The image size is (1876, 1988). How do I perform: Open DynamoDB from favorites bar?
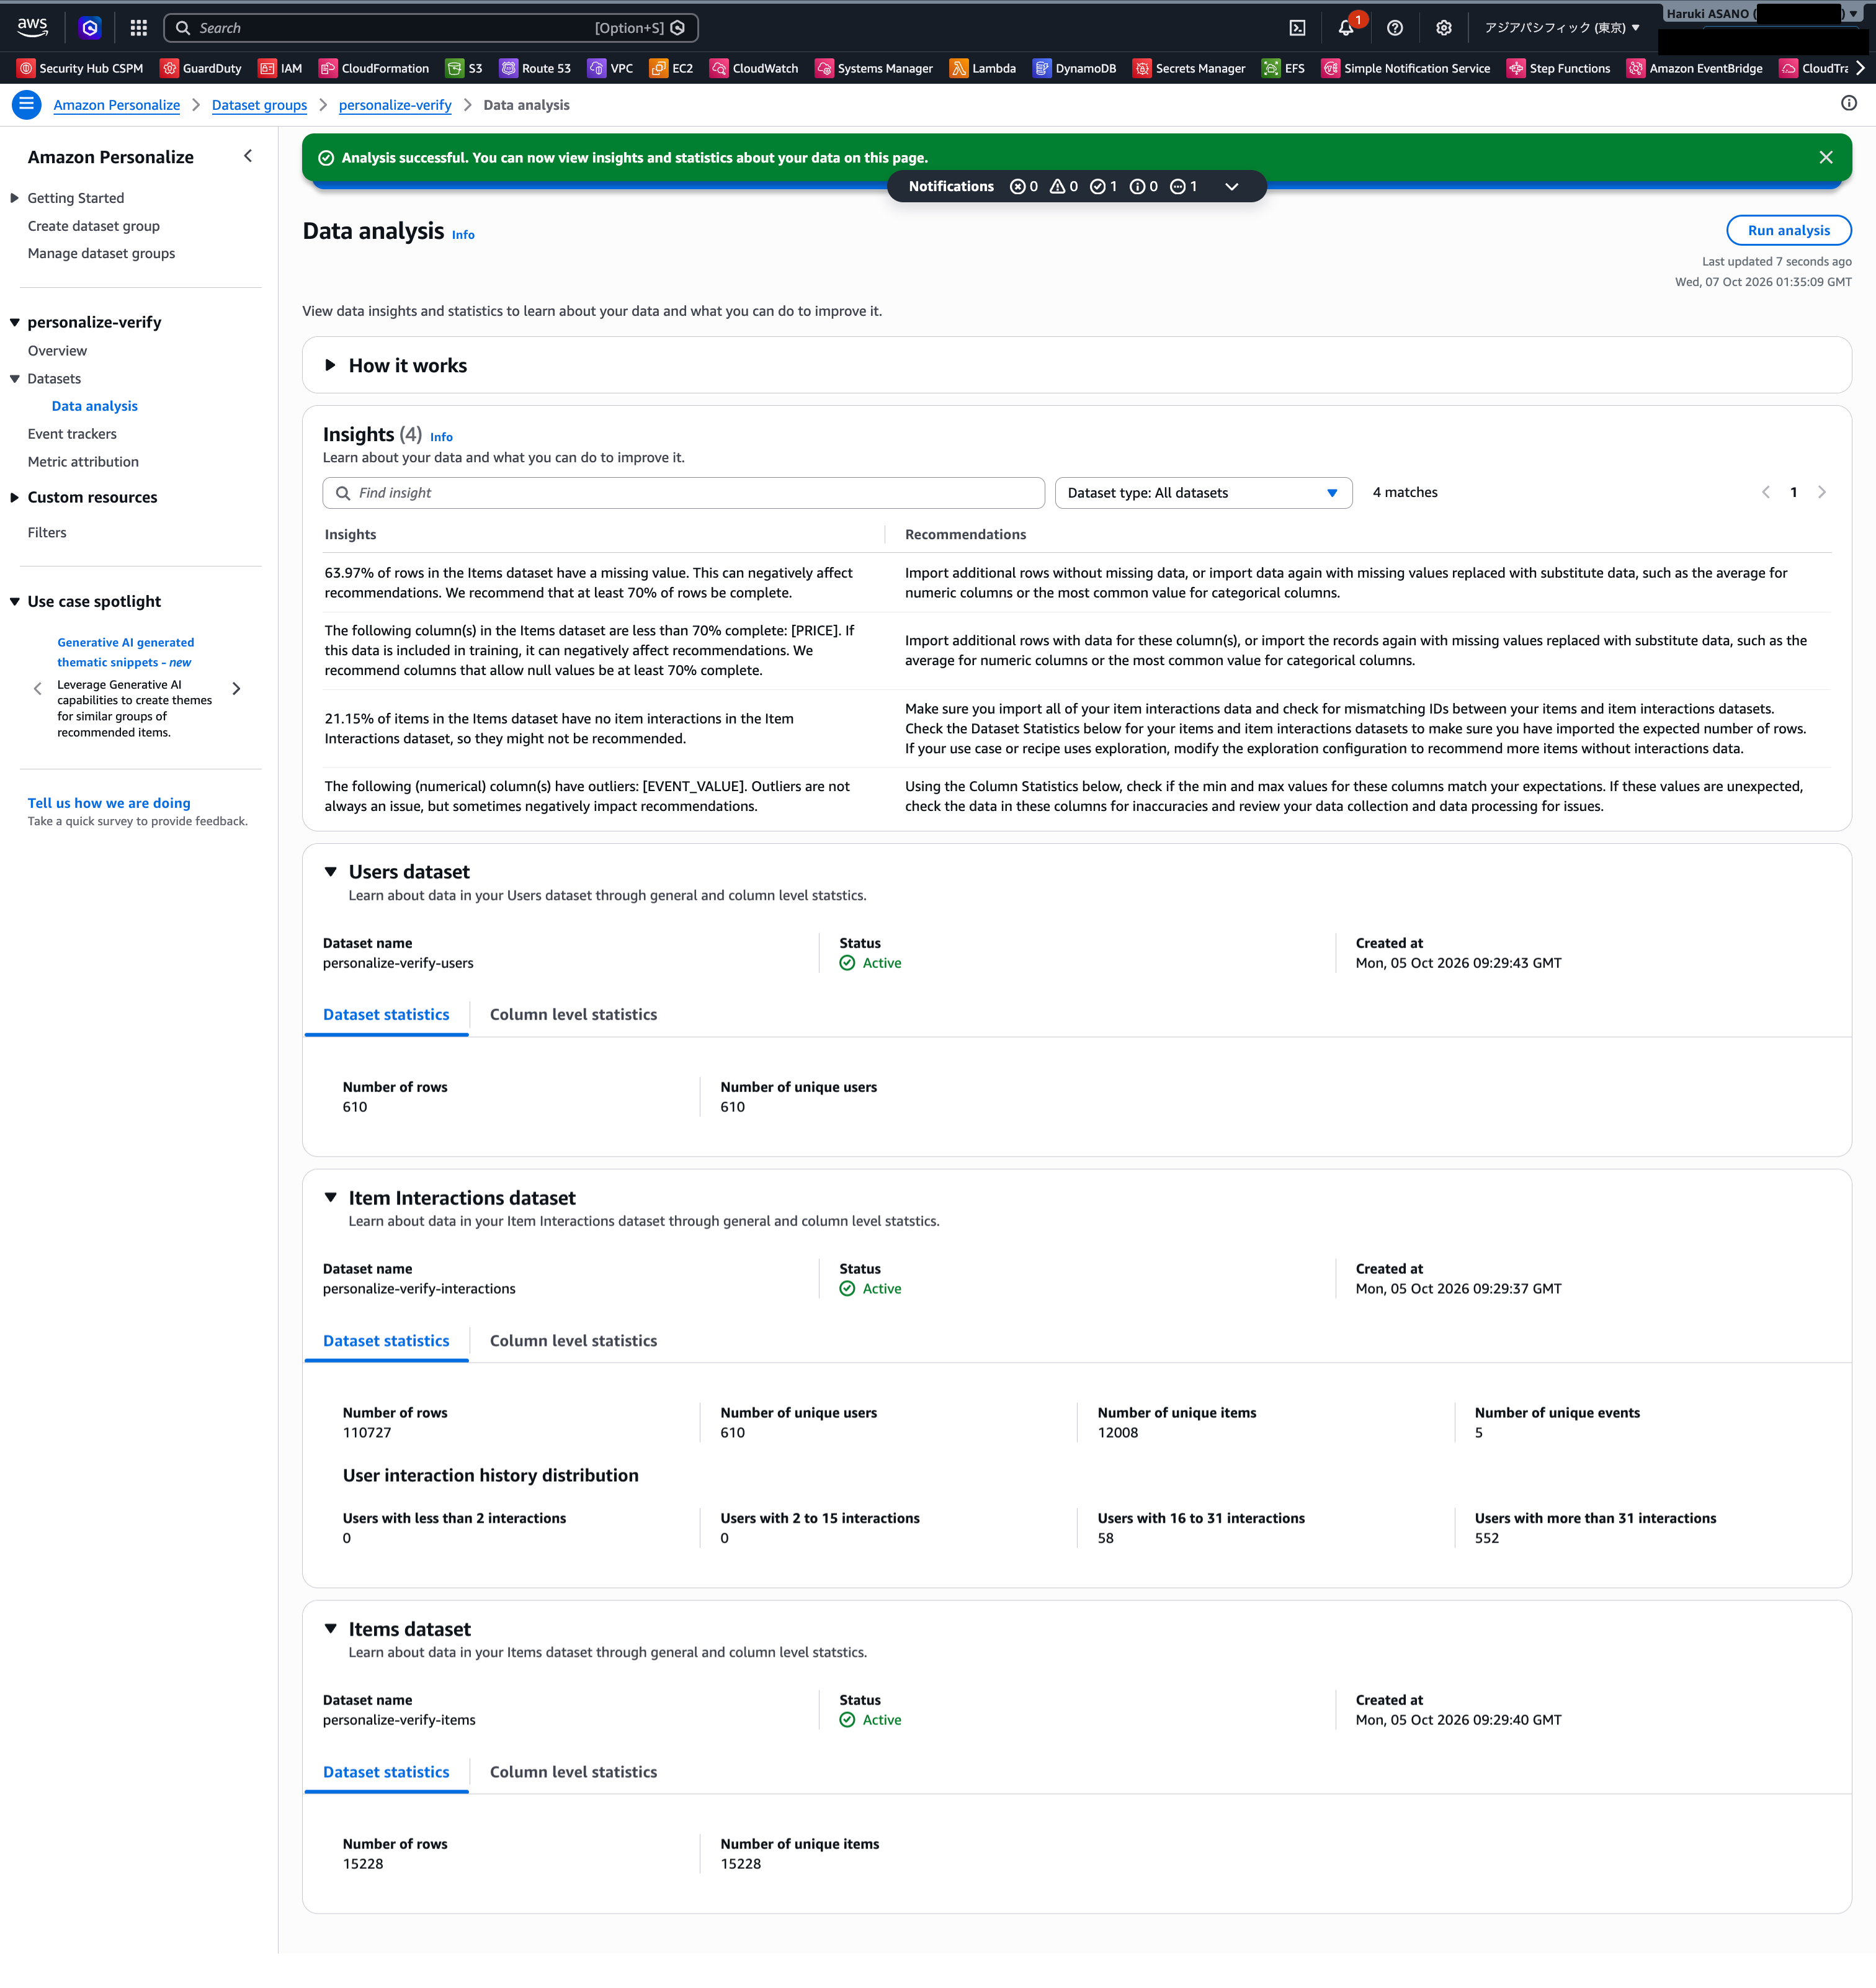coord(1075,68)
